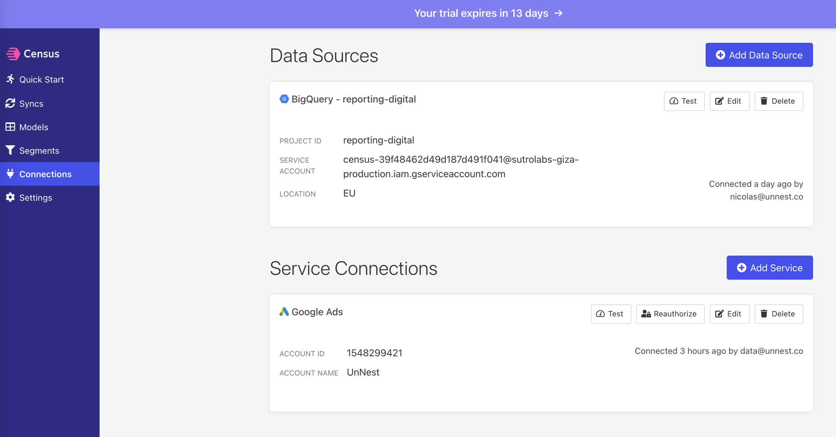Edit the BigQuery reporting-digital source
The image size is (836, 437).
coord(729,101)
